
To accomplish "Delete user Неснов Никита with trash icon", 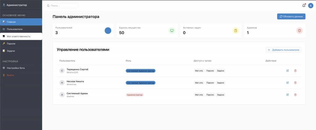I will (295, 83).
